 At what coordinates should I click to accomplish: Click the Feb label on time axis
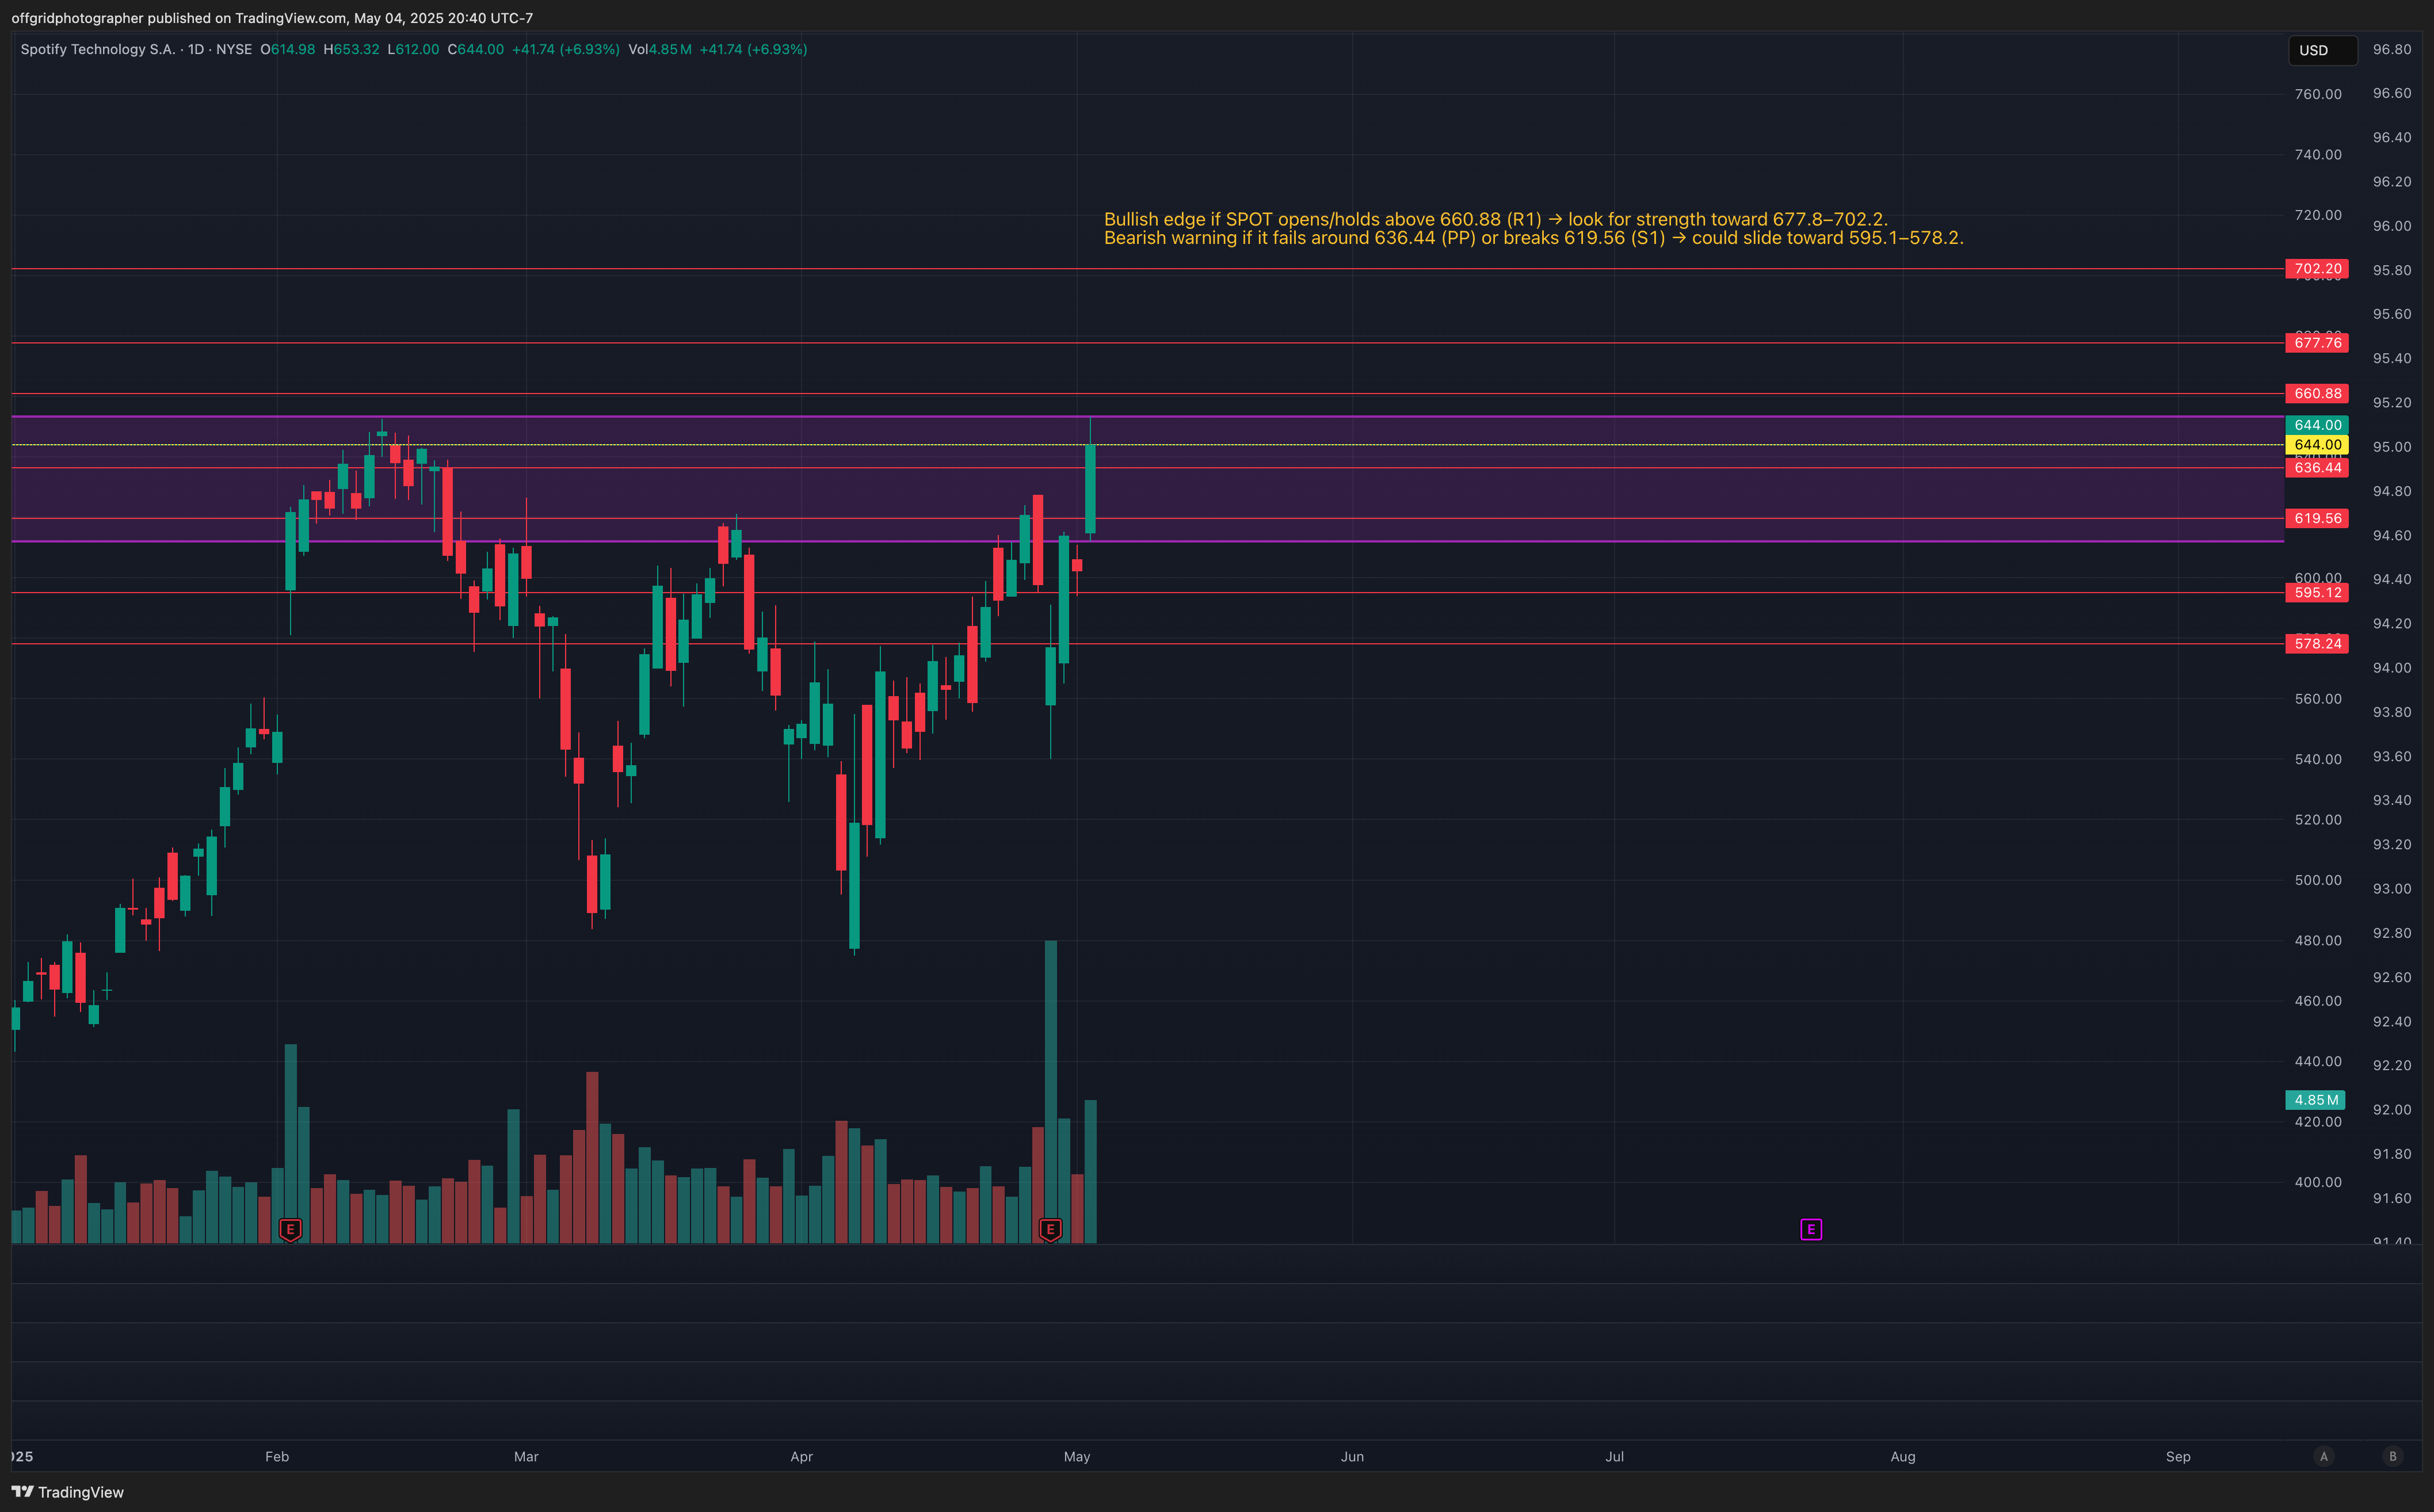click(x=277, y=1457)
